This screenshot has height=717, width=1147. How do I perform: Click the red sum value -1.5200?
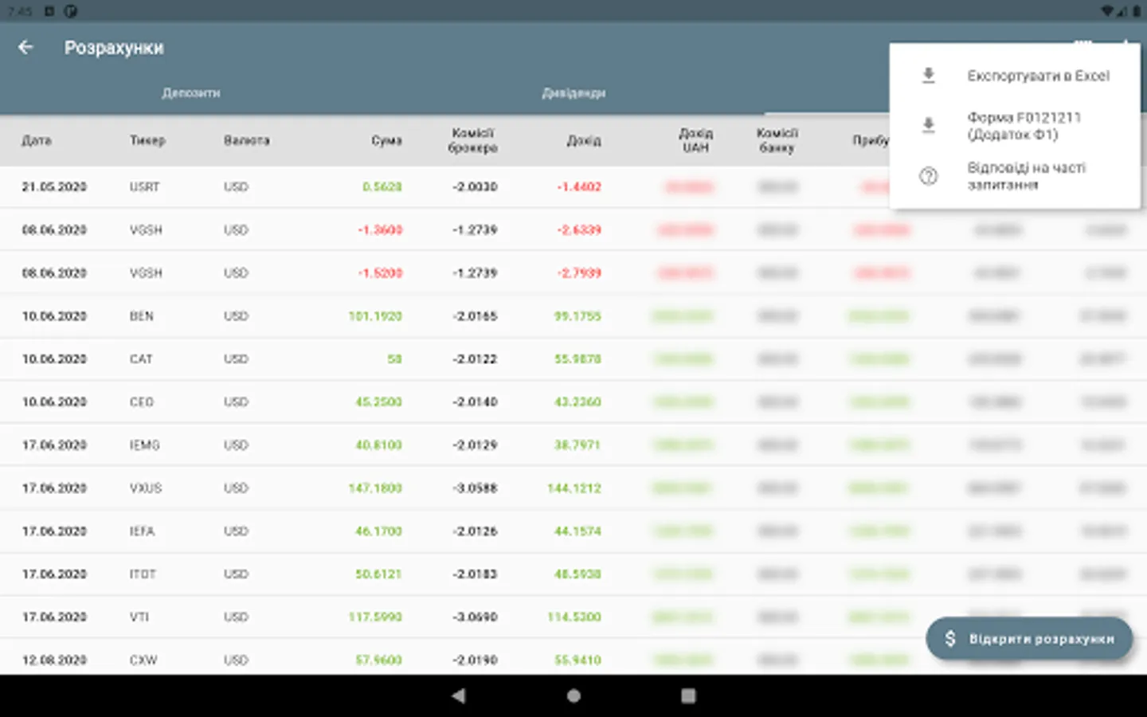[x=380, y=273]
